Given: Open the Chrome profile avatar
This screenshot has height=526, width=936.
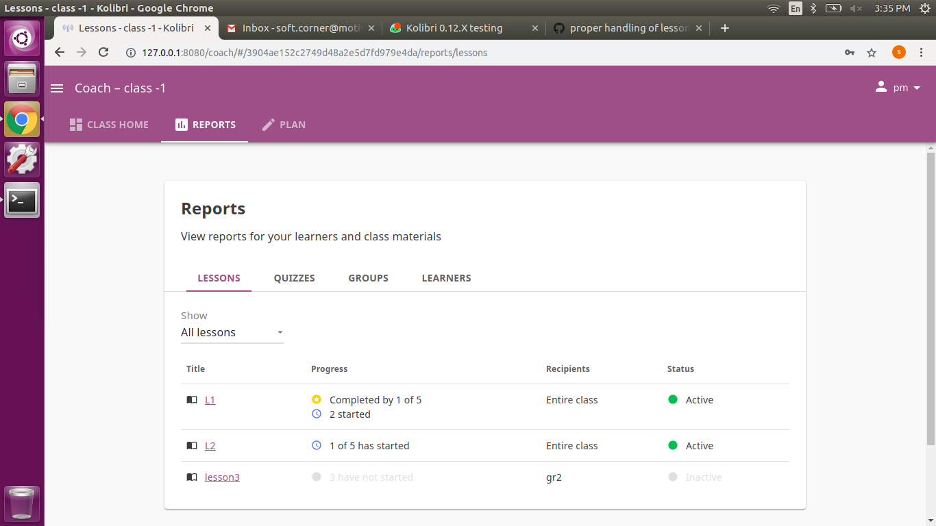Looking at the screenshot, I should pos(899,52).
